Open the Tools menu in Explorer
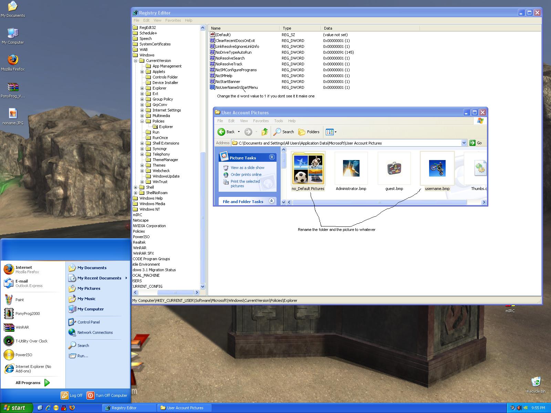 pos(278,121)
